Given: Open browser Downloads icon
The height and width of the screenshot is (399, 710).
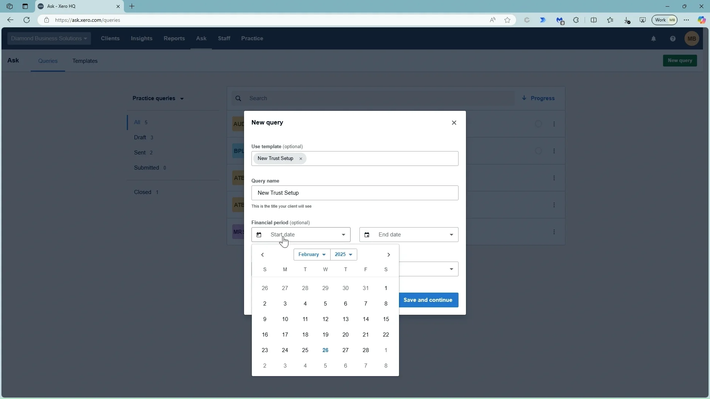Looking at the screenshot, I should point(626,20).
